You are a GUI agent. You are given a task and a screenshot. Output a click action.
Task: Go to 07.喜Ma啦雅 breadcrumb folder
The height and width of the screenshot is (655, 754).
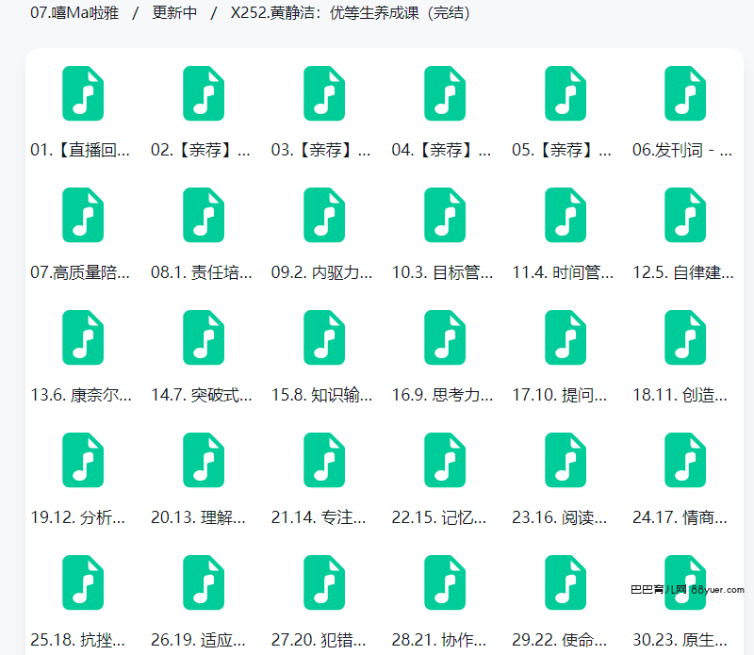coord(74,13)
